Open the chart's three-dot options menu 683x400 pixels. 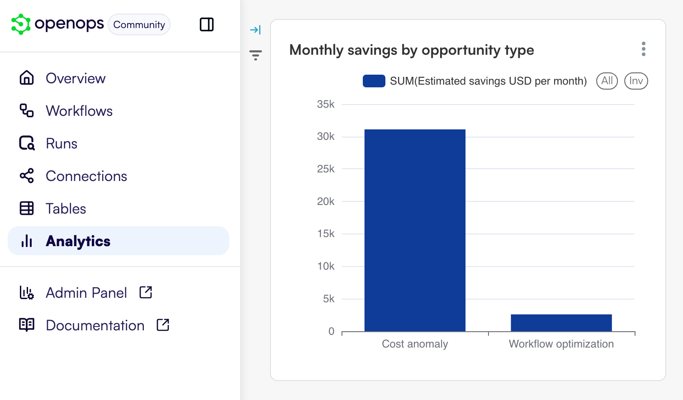(643, 49)
